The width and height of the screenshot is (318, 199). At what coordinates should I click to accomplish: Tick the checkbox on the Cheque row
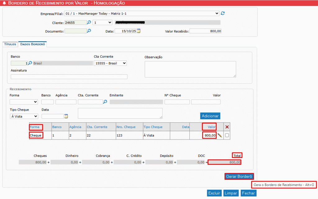(227, 135)
